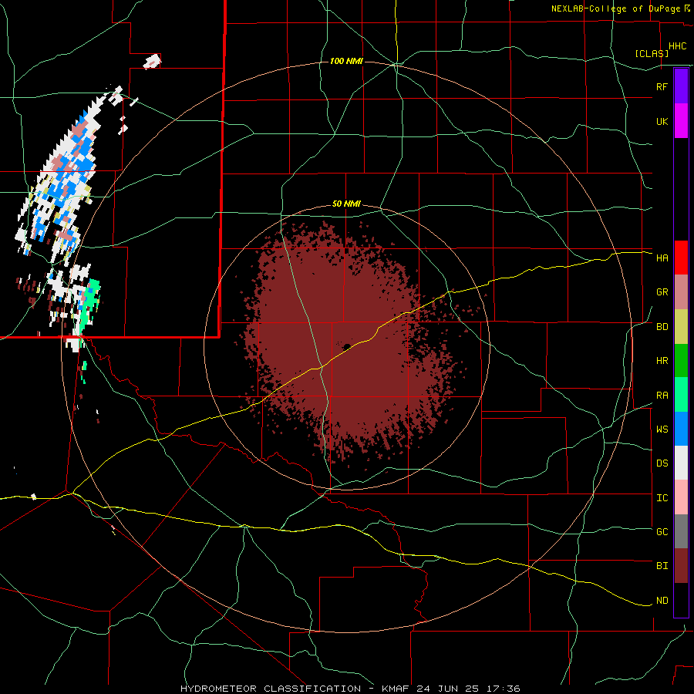
Task: Click the green rain echo cell
Action: (x=89, y=305)
